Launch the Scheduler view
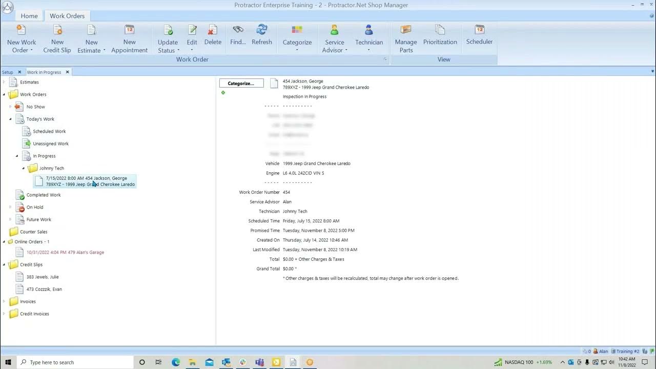This screenshot has width=656, height=369. pos(480,36)
